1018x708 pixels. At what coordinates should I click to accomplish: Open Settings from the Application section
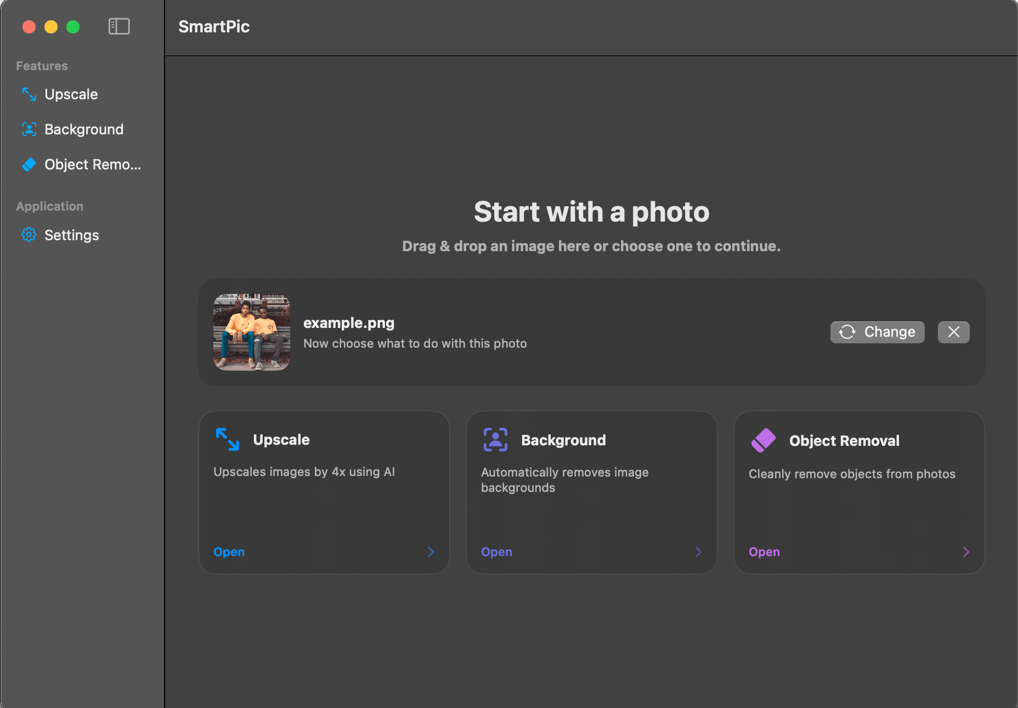click(72, 235)
